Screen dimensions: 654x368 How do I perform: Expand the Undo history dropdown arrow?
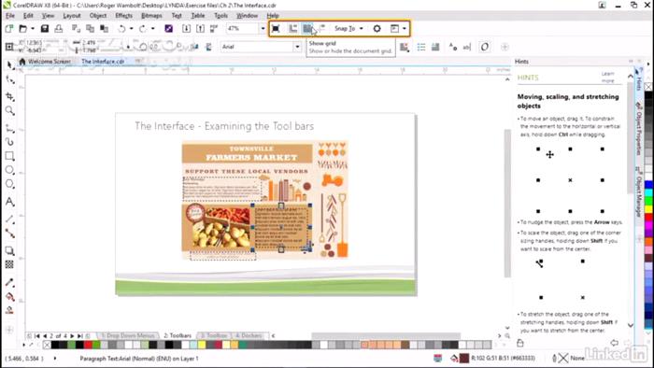[x=132, y=28]
